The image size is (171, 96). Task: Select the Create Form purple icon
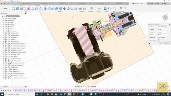point(29,9)
